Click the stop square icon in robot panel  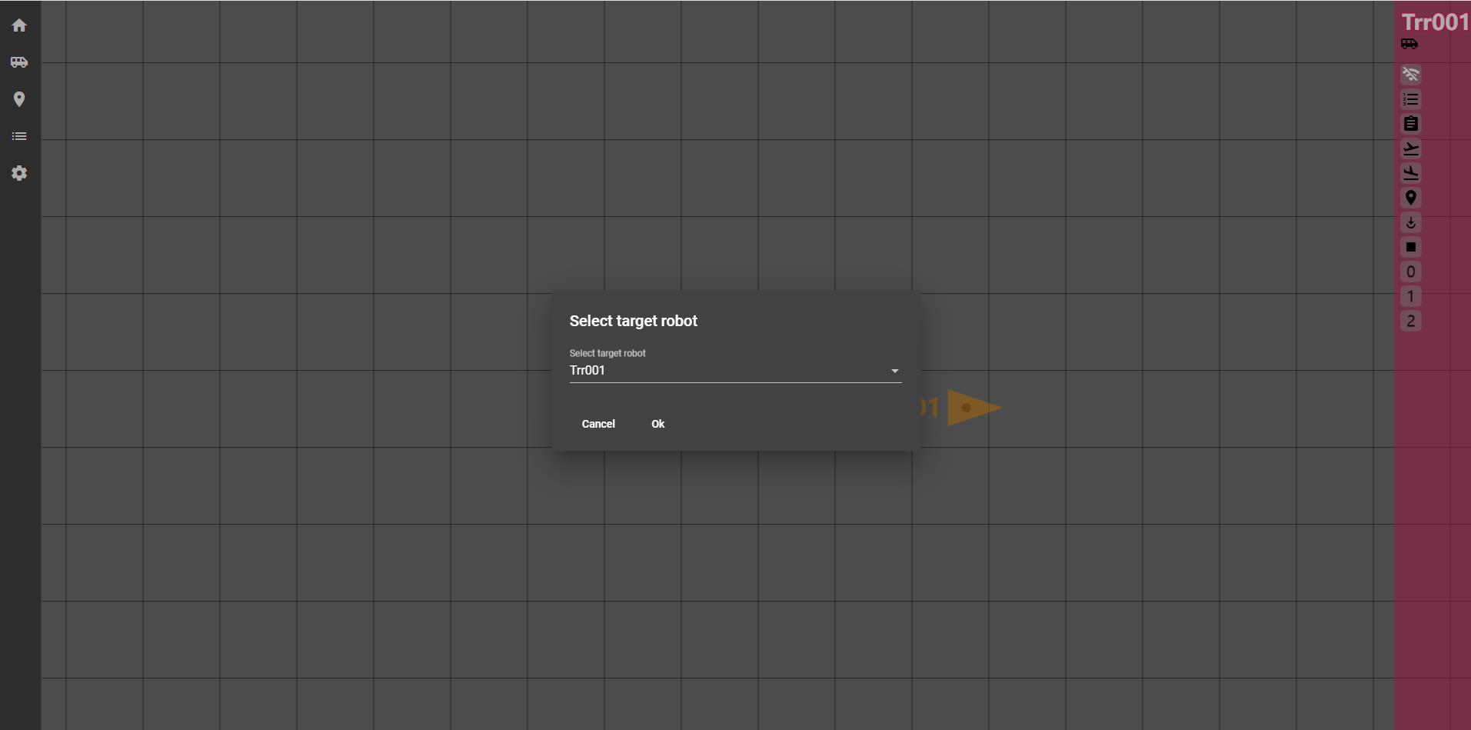(1411, 247)
